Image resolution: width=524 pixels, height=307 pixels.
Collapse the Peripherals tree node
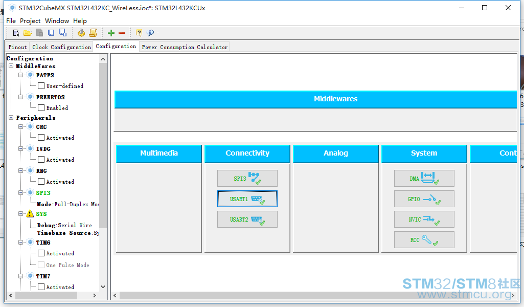pos(11,117)
